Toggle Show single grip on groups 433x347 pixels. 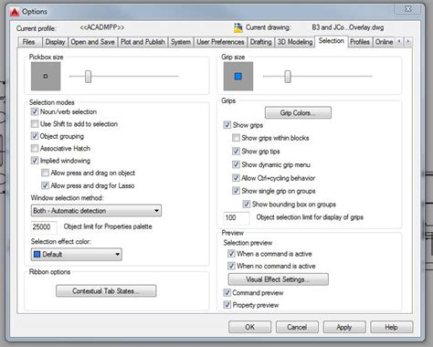[x=236, y=191]
